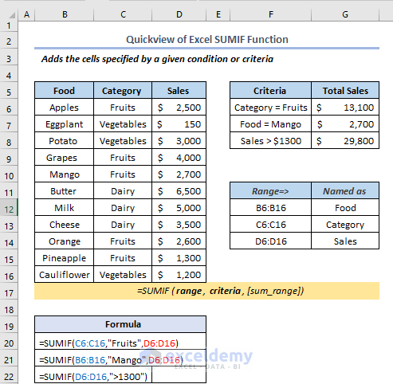Image resolution: width=393 pixels, height=384 pixels.
Task: Select column E header
Action: pos(218,14)
